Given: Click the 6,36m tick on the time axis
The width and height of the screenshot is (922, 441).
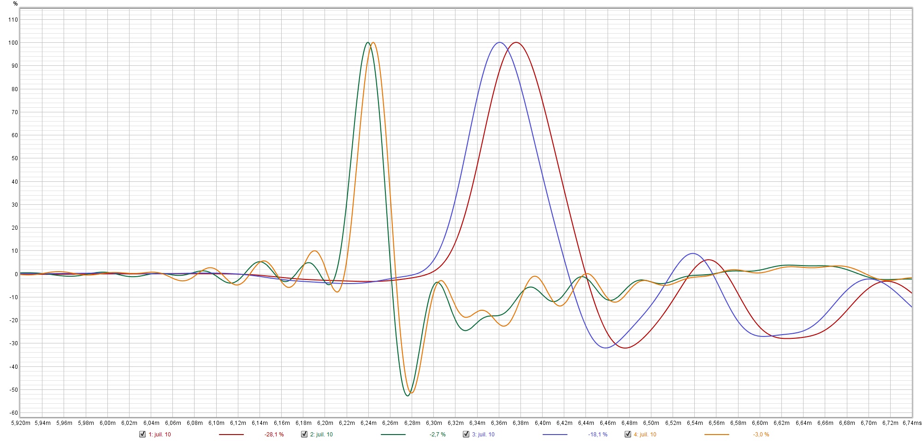Looking at the screenshot, I should [499, 423].
